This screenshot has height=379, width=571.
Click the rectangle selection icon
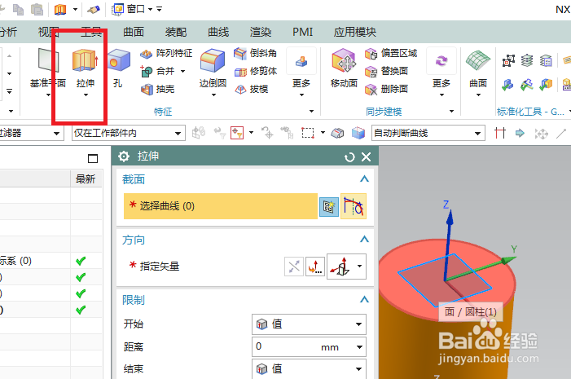point(308,133)
